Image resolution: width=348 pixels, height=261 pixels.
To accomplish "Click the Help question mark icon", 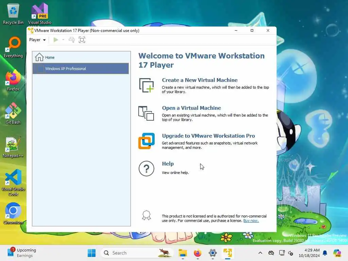I will (x=146, y=169).
